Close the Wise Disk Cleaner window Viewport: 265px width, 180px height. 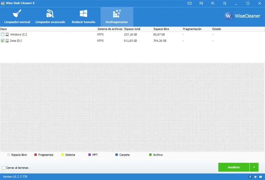coord(260,3)
